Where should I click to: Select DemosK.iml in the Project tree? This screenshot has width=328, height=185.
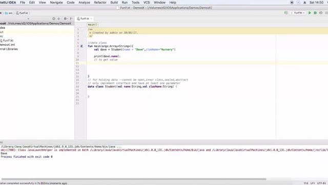(x=8, y=45)
